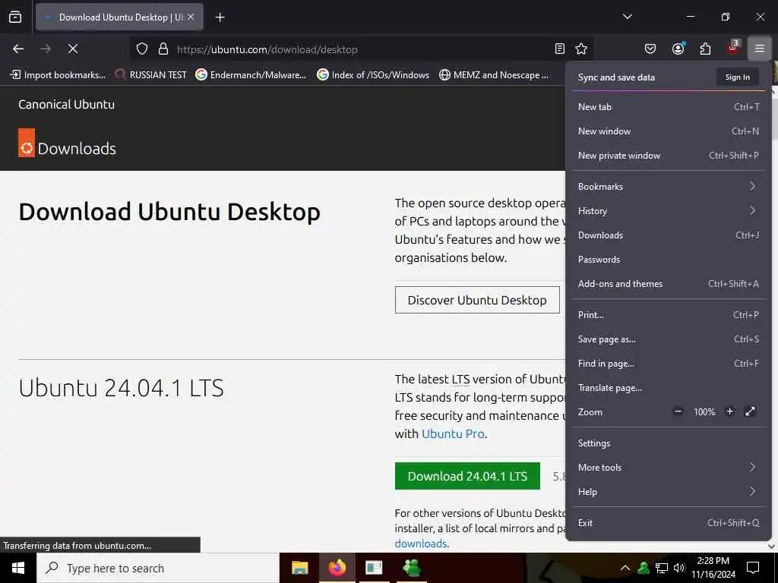Viewport: 778px width, 583px height.
Task: Open Add-ons and themes
Action: pyautogui.click(x=669, y=284)
